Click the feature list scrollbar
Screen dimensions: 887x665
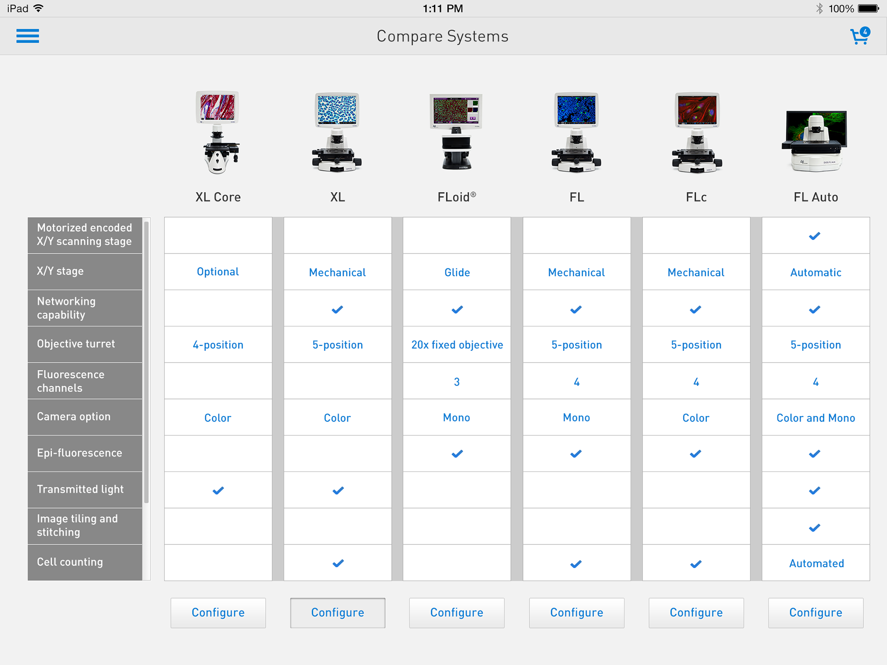(146, 363)
